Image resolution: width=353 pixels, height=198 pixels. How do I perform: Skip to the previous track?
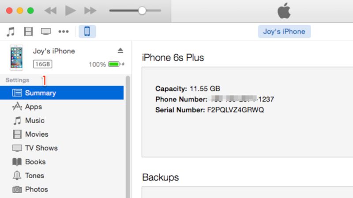click(x=50, y=11)
